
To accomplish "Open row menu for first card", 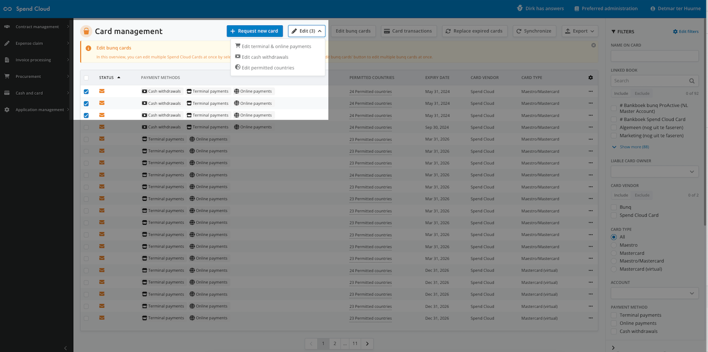I will click(591, 92).
